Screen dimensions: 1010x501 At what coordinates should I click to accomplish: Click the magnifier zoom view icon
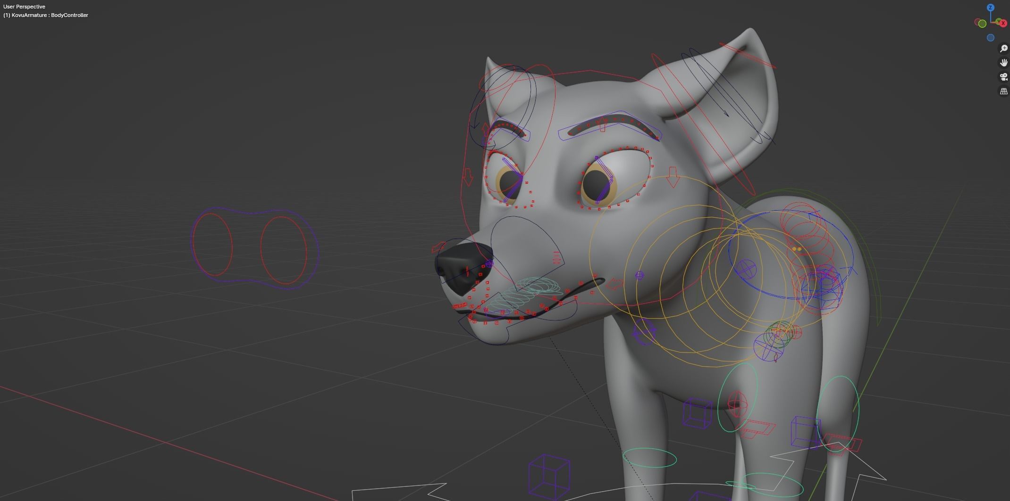click(1004, 49)
